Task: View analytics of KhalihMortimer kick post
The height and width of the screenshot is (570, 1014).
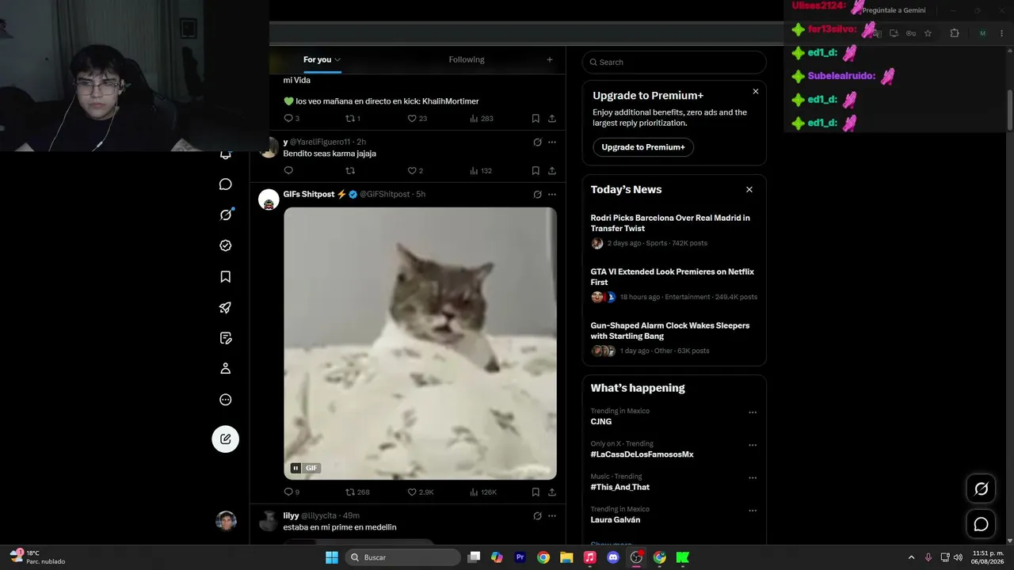Action: [481, 119]
